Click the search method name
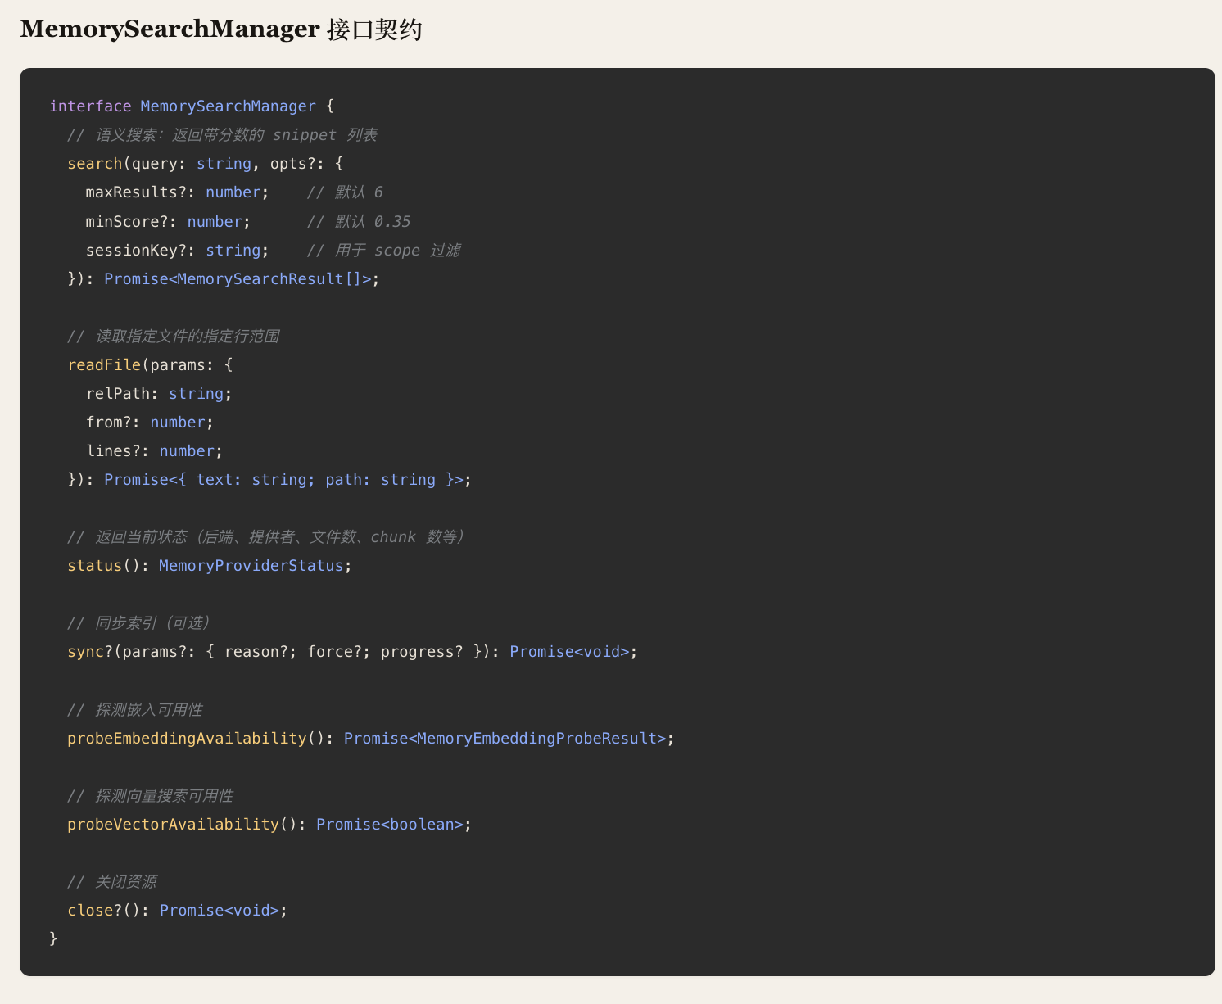Screen dimensions: 1222x1004 pos(94,164)
